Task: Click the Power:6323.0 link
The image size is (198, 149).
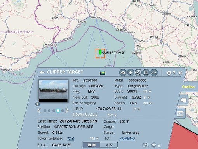Action: (85, 114)
